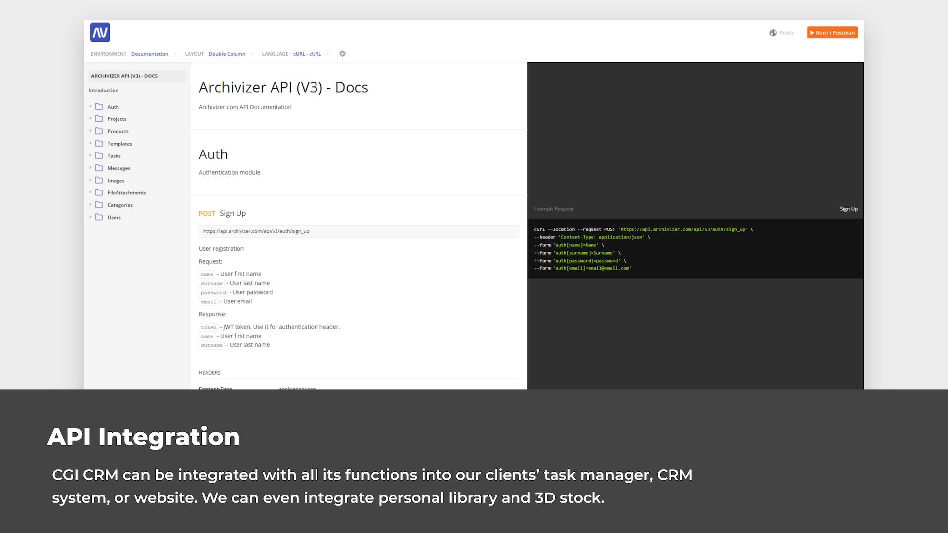Click the Categories folder icon
This screenshot has height=533, width=948.
[x=99, y=205]
